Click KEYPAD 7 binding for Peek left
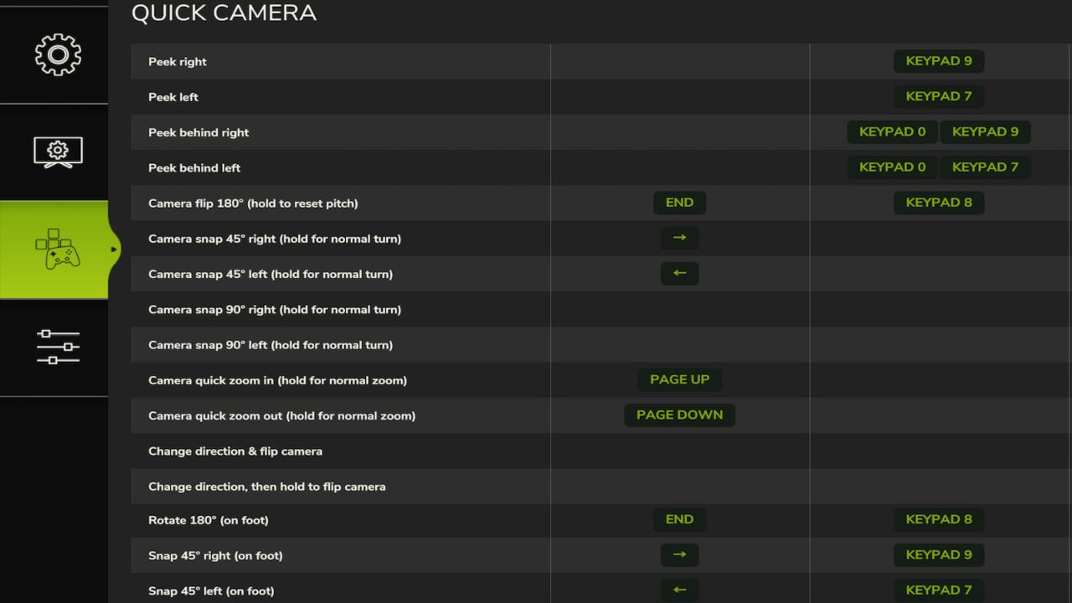 [938, 96]
